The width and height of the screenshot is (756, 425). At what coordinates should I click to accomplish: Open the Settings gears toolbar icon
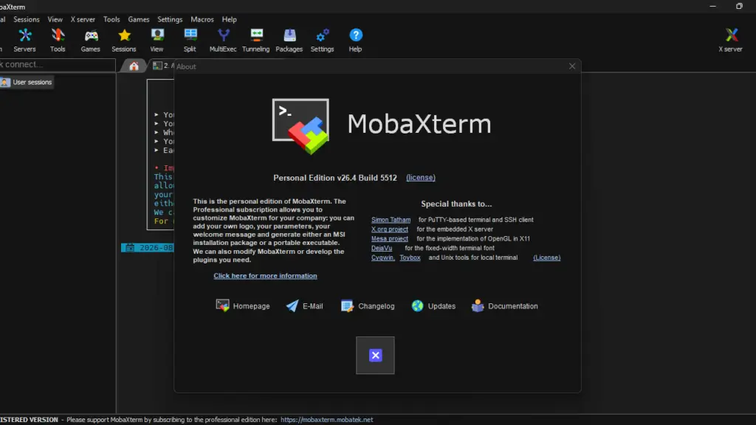[322, 35]
